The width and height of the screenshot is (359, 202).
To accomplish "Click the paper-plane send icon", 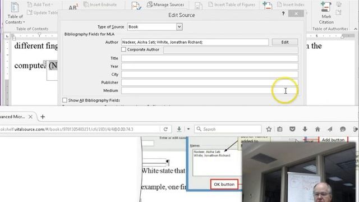I will [330, 129].
